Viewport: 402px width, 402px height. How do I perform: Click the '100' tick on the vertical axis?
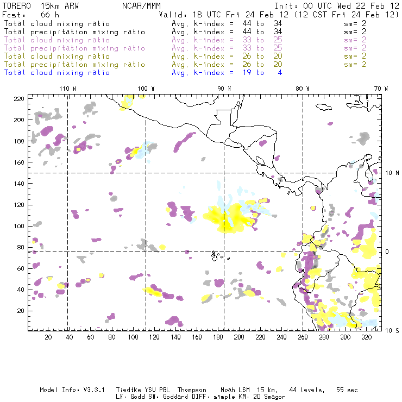(19, 226)
